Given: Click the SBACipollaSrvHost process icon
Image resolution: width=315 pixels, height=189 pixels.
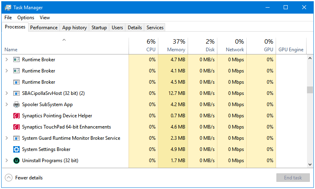Looking at the screenshot, I should click(x=16, y=93).
